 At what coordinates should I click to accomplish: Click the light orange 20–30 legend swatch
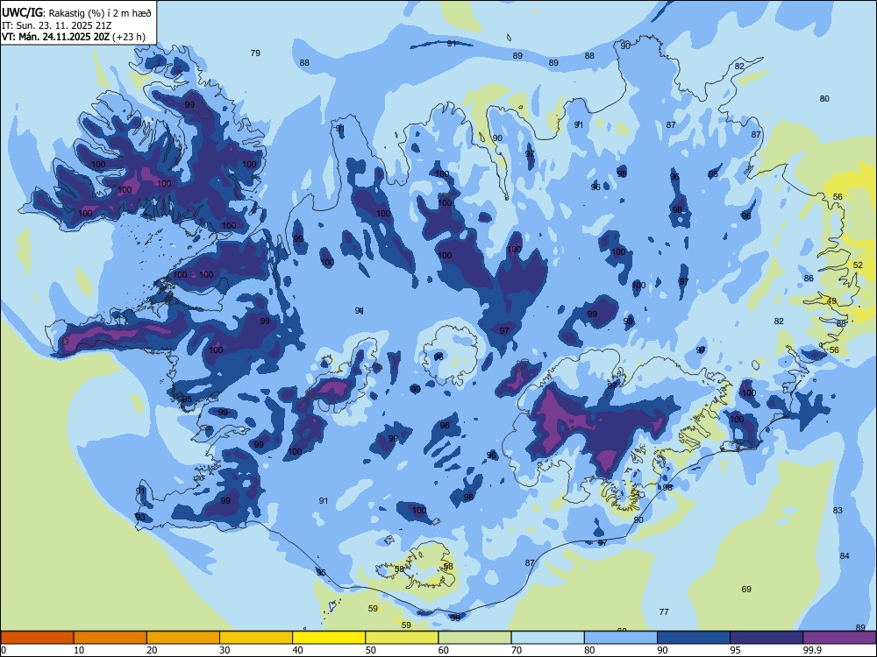(183, 638)
